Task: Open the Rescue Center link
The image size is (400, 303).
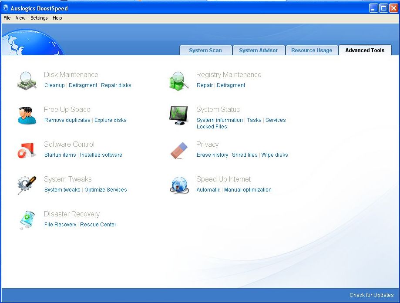Action: click(x=98, y=225)
